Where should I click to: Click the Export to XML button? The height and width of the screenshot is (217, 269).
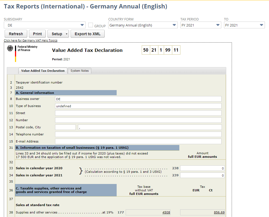click(87, 34)
